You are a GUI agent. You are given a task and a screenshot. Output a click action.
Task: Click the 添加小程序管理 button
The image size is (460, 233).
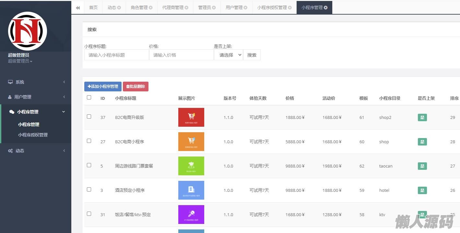click(103, 87)
